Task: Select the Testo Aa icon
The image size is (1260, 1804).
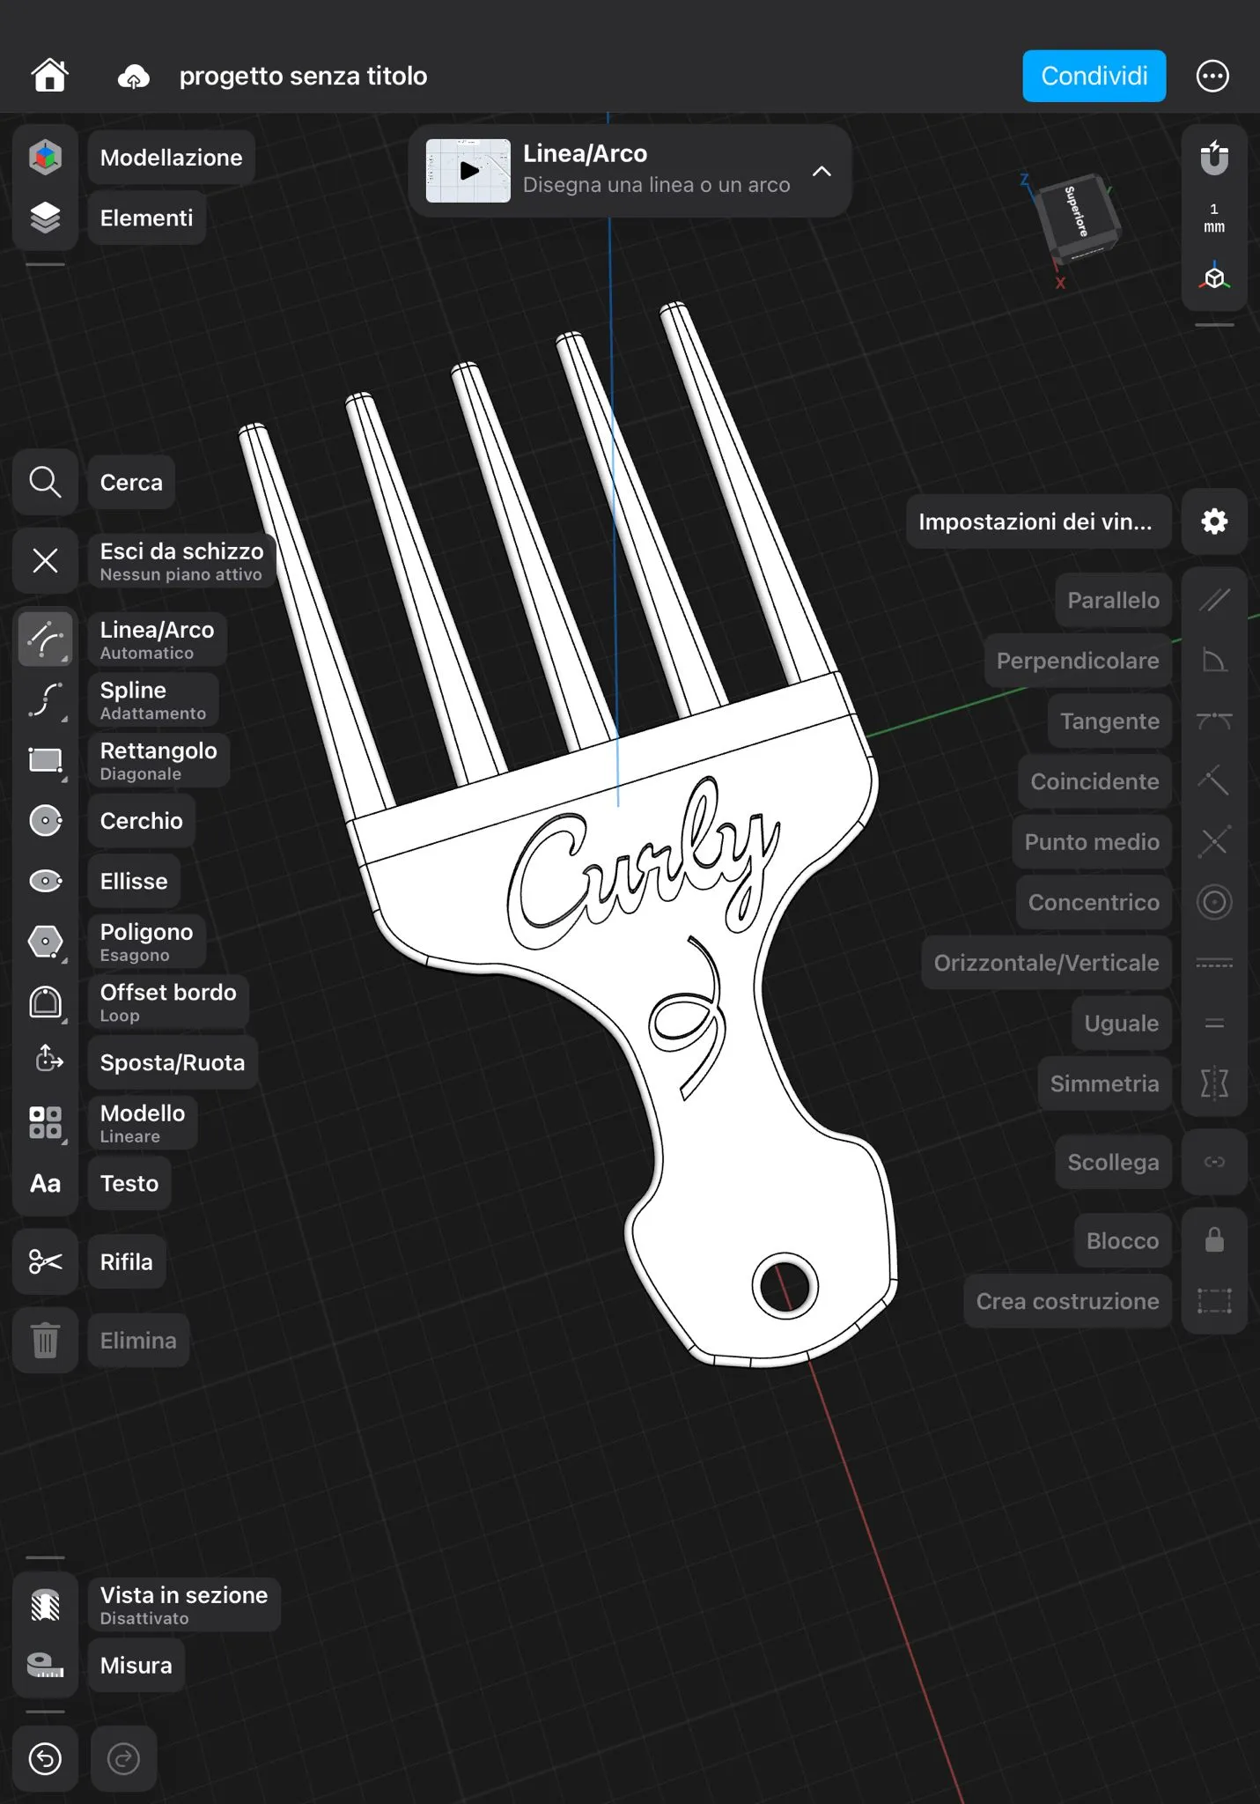Action: (x=46, y=1183)
